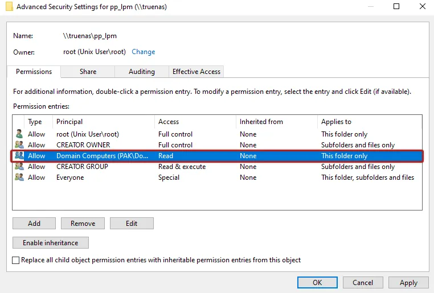Screen dimensions: 434x293
Task: Click the group icon for Domain Computers
Action: coord(19,156)
